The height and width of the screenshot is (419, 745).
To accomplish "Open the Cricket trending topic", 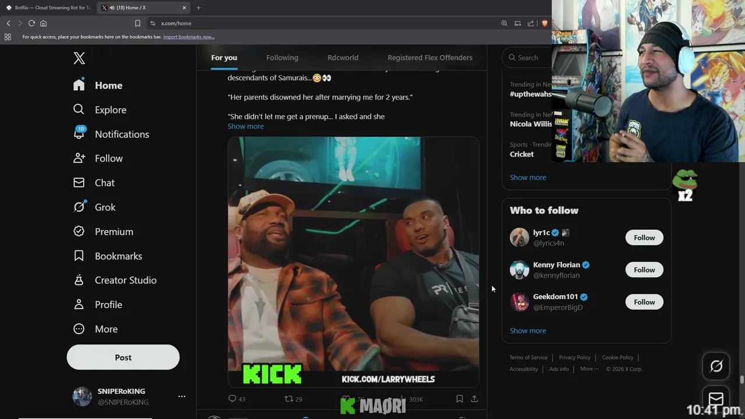I will click(x=521, y=154).
